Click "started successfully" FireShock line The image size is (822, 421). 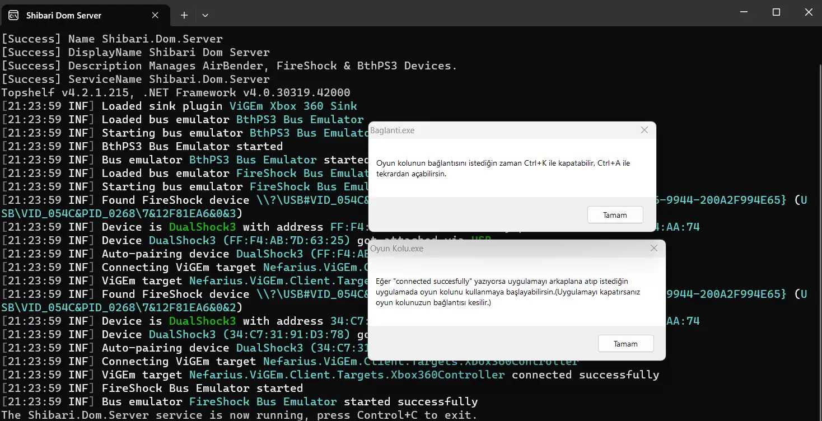point(239,401)
